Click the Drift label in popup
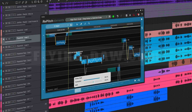The height and width of the screenshot is (112, 192). pos(76,85)
